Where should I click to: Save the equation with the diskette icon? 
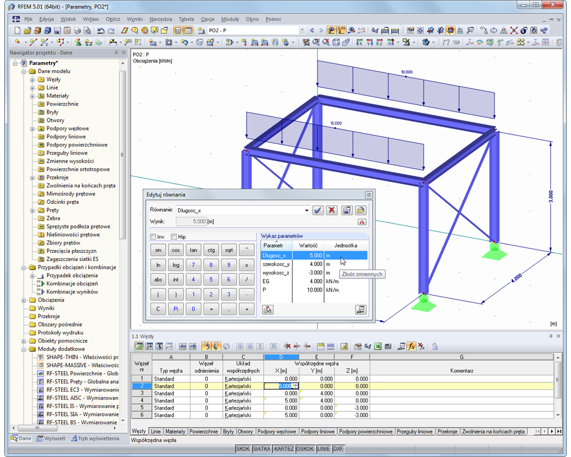[347, 210]
